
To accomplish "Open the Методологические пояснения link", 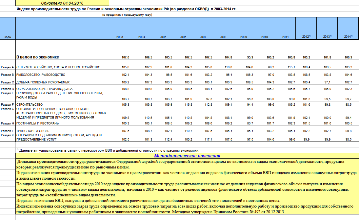I will point(187,156).
